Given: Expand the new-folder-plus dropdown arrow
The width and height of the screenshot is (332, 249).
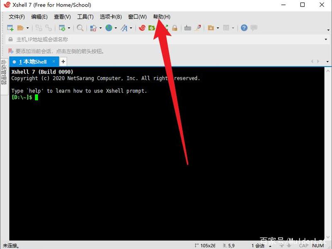Looking at the screenshot, I should click(x=218, y=28).
